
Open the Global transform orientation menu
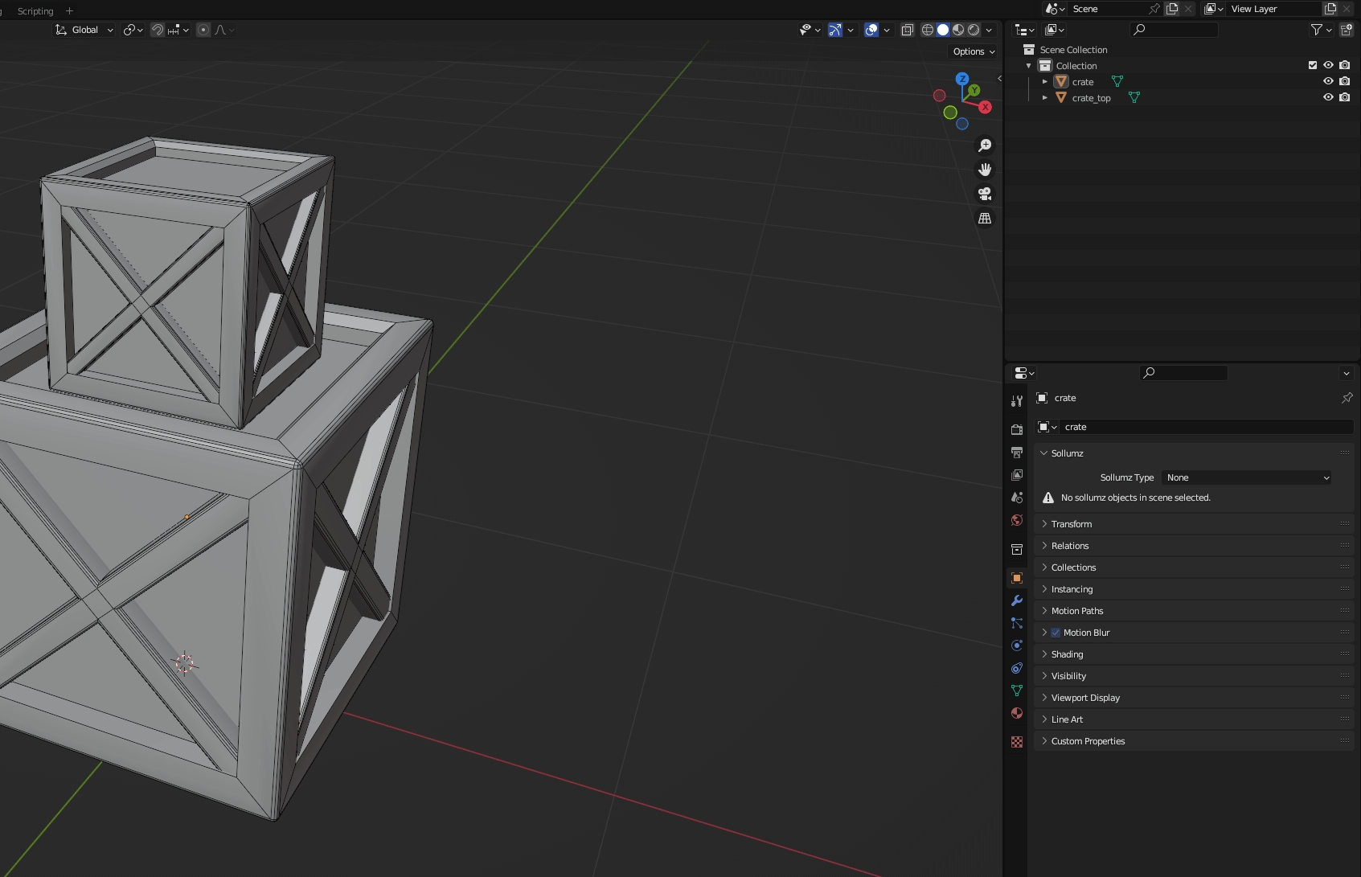[x=84, y=30]
